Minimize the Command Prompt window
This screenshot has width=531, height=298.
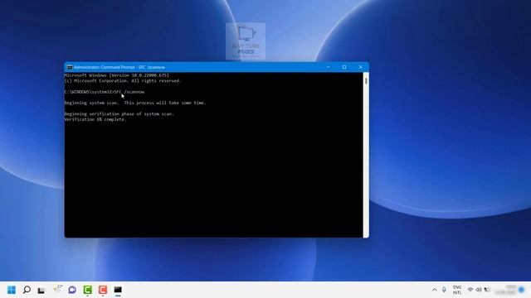pyautogui.click(x=329, y=67)
